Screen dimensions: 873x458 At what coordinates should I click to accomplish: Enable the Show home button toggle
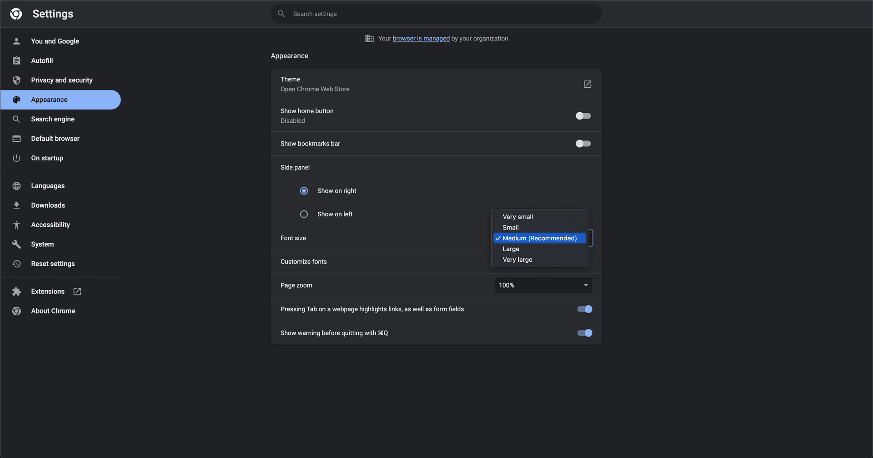pos(583,116)
